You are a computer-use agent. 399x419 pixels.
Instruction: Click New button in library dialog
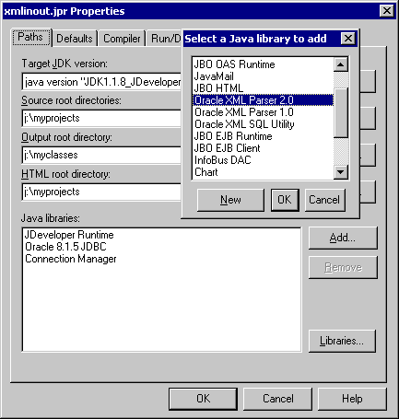[230, 200]
